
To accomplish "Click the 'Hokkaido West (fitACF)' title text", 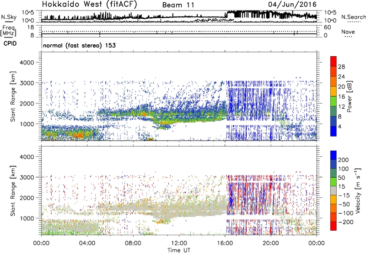I will pos(89,4).
